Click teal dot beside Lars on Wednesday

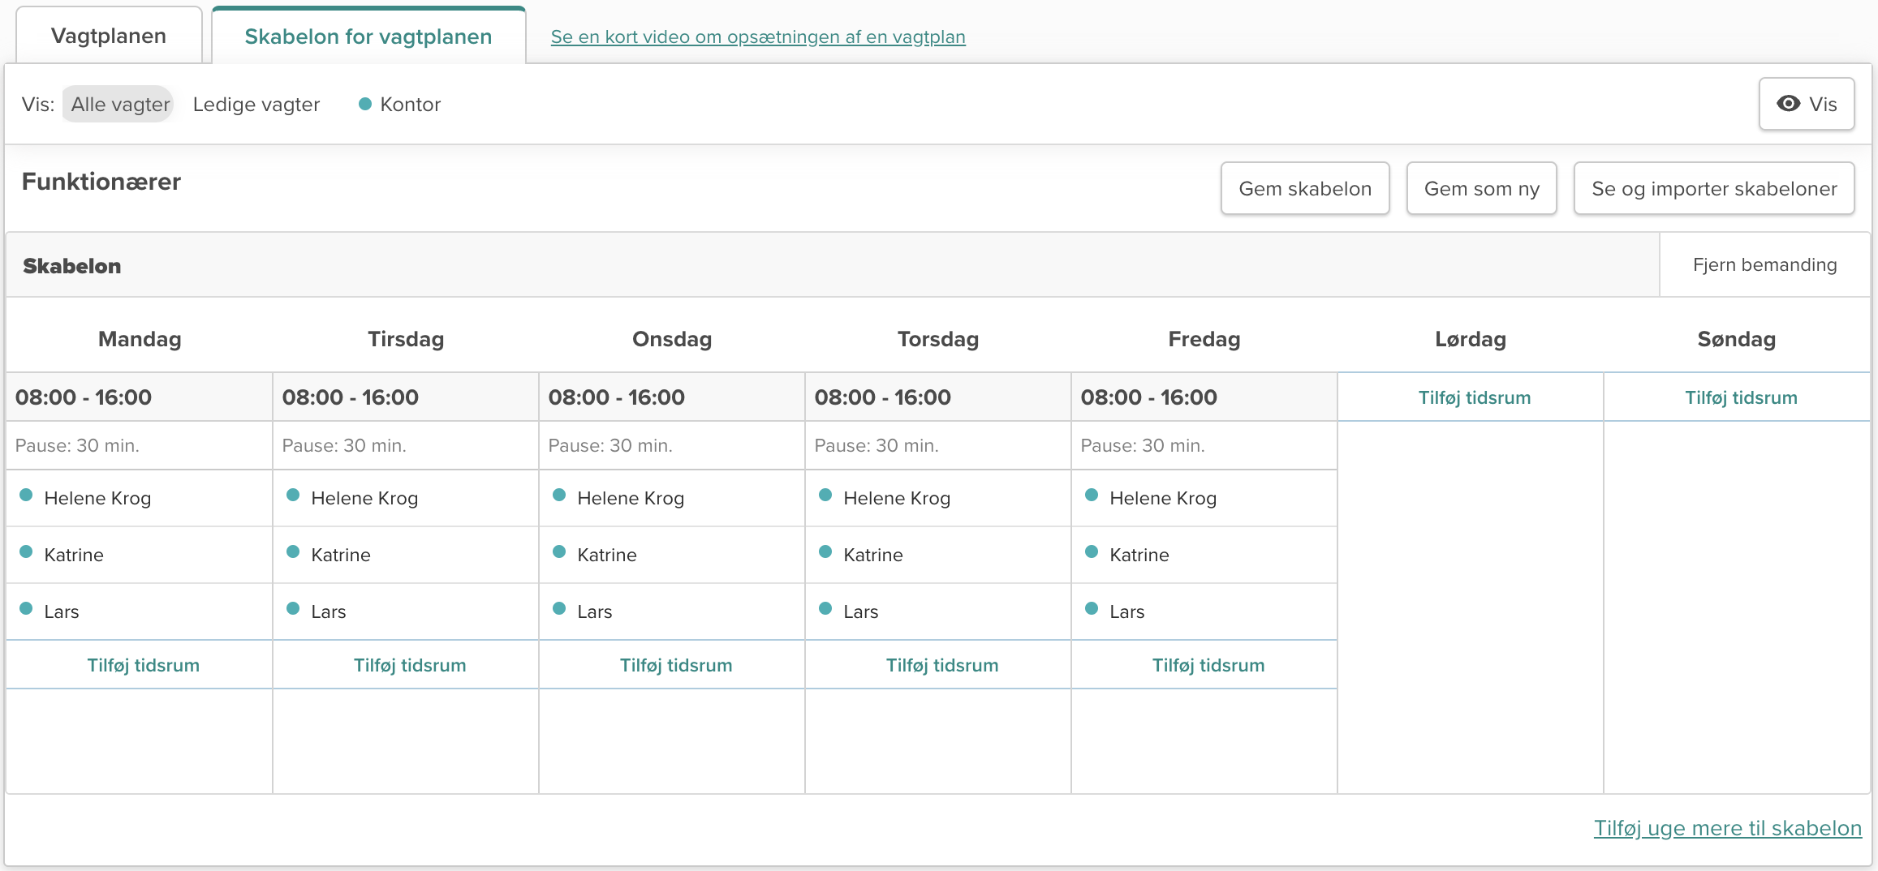[559, 609]
